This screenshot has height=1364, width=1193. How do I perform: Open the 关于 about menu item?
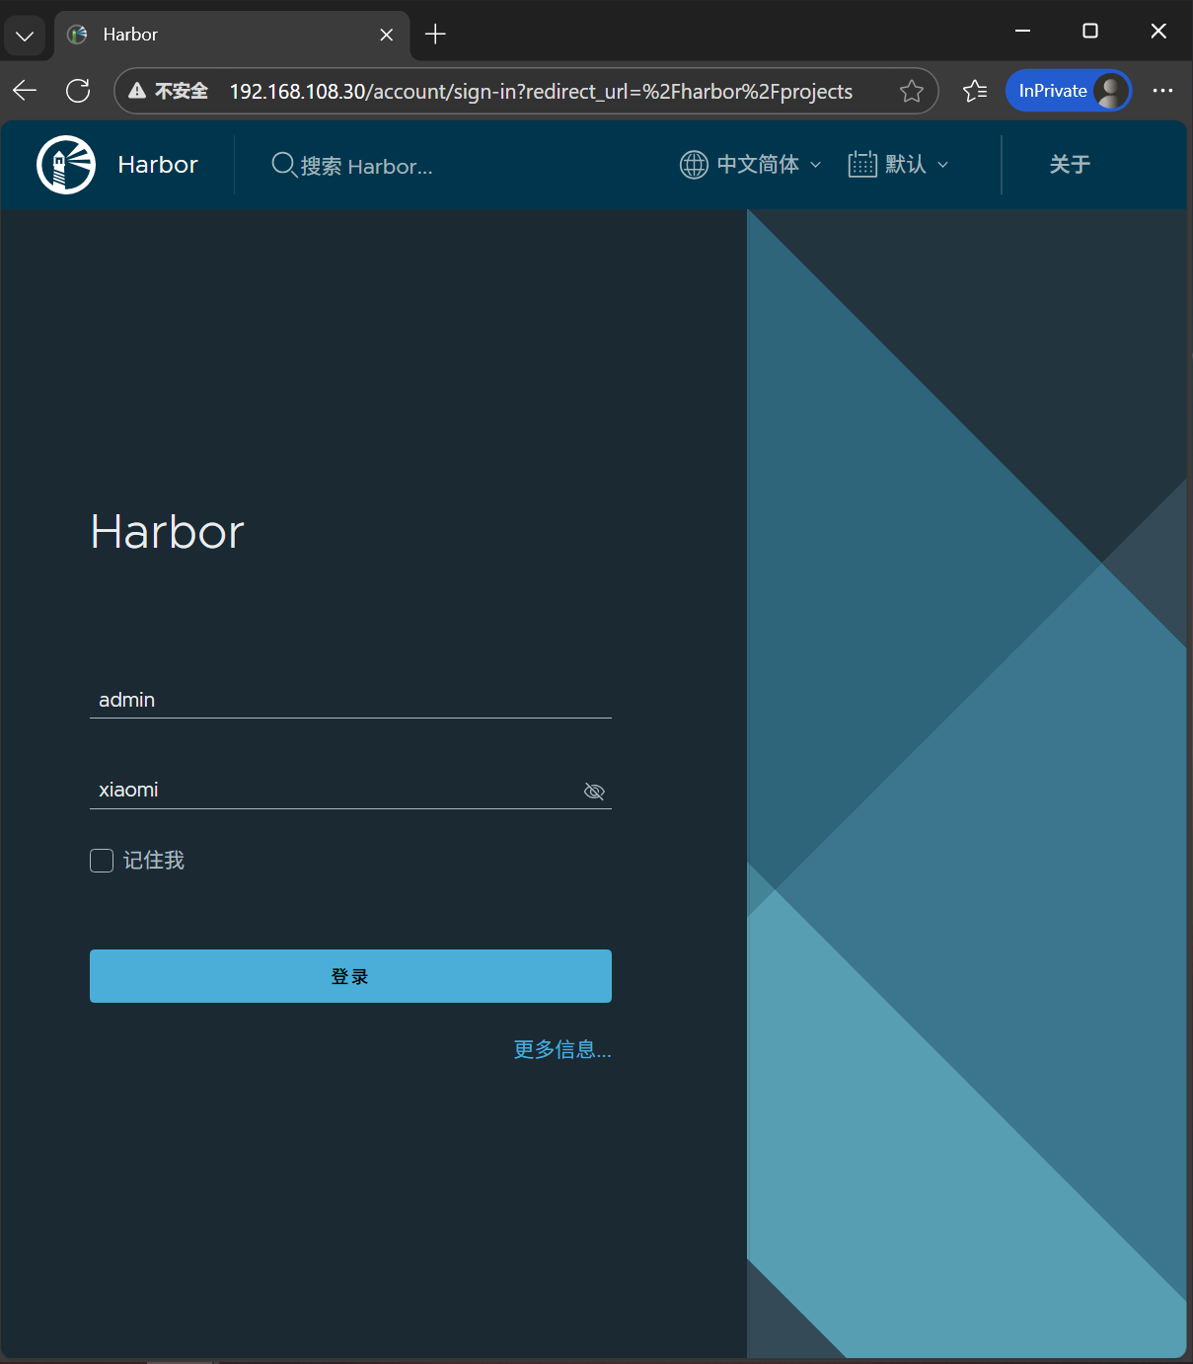point(1070,165)
